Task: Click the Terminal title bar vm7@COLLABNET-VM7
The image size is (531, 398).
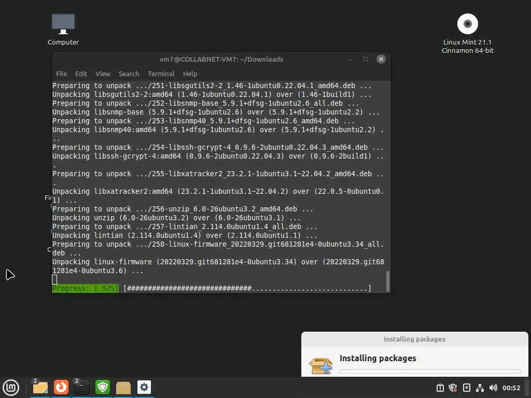Action: tap(221, 59)
